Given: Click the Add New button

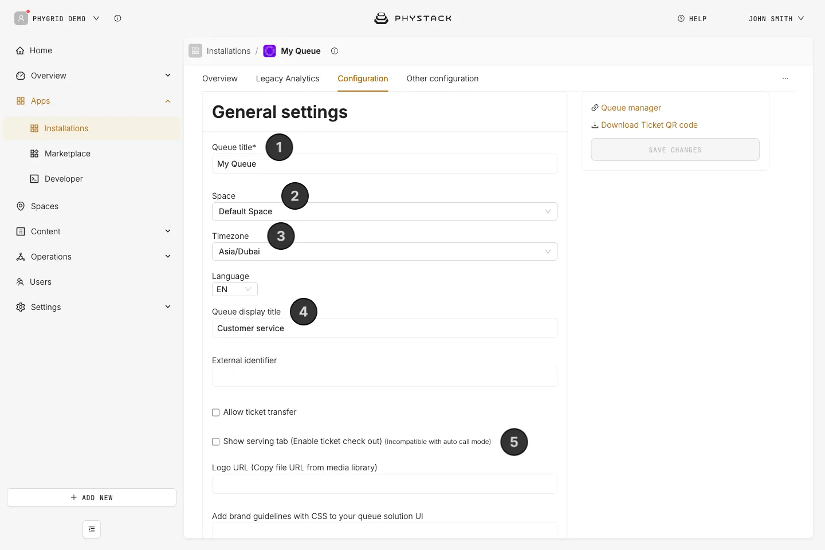Looking at the screenshot, I should 92,497.
